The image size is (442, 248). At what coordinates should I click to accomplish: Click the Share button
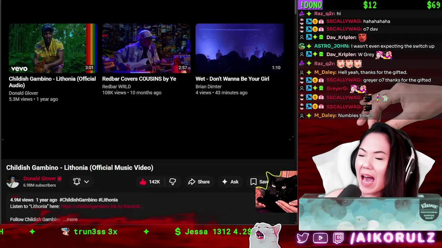(x=199, y=182)
